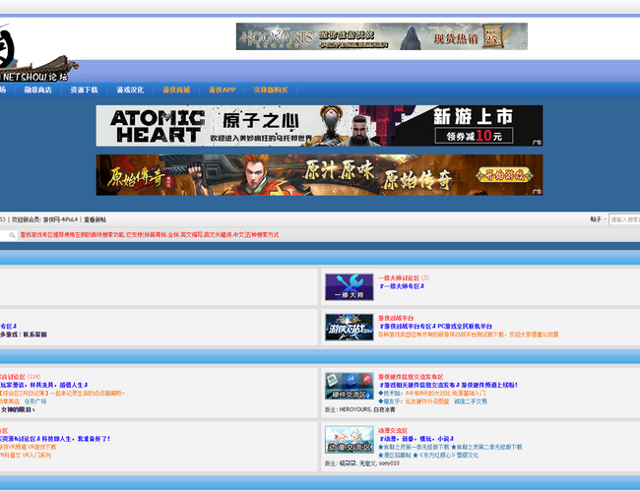
Task: Expand the 帖子 search type dropdown
Action: 598,219
